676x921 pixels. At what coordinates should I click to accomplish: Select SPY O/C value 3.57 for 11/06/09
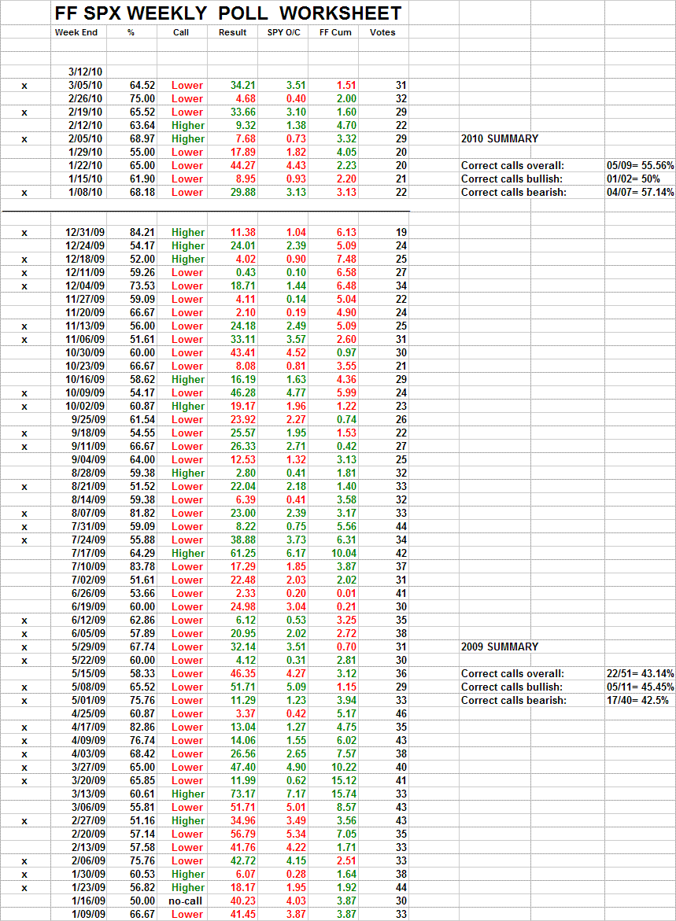point(296,339)
